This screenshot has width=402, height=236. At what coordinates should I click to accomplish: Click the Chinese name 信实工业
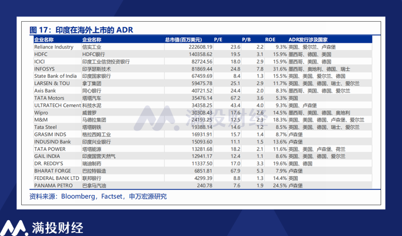92,47
